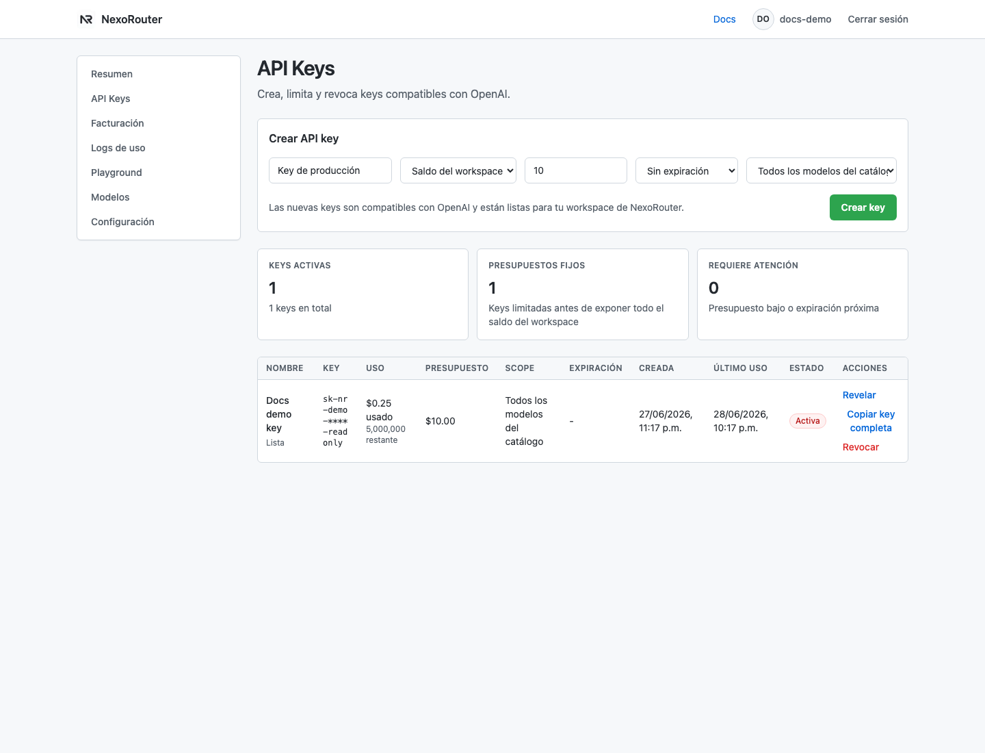Click the Requiere atención card
The height and width of the screenshot is (753, 985).
click(802, 294)
